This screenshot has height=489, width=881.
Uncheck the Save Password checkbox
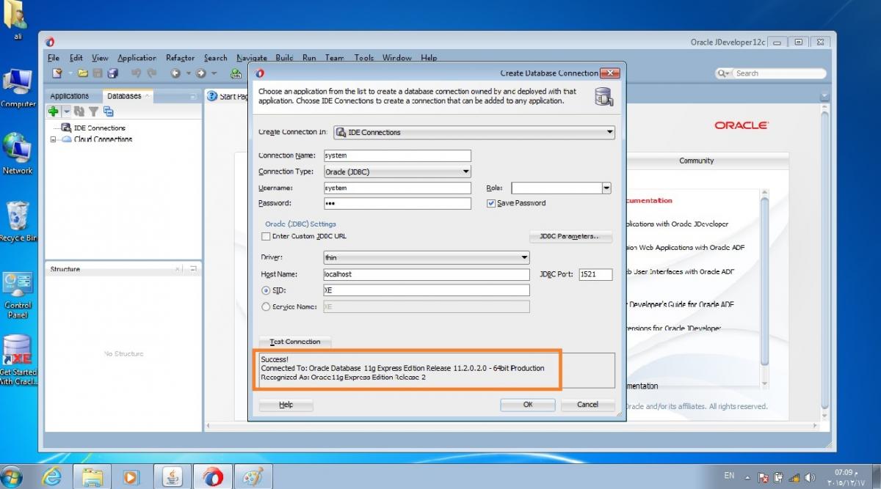click(x=491, y=203)
